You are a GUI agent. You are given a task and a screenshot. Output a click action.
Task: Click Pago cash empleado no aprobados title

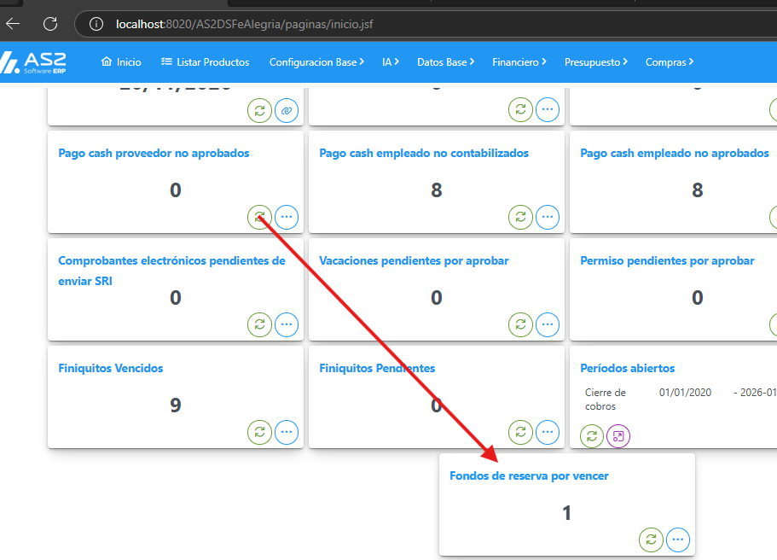click(x=675, y=154)
